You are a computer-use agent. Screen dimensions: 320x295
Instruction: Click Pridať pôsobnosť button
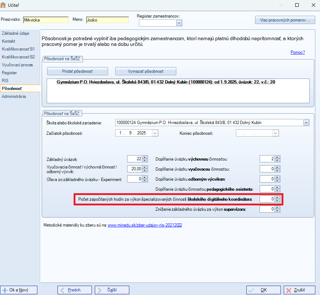coord(78,71)
